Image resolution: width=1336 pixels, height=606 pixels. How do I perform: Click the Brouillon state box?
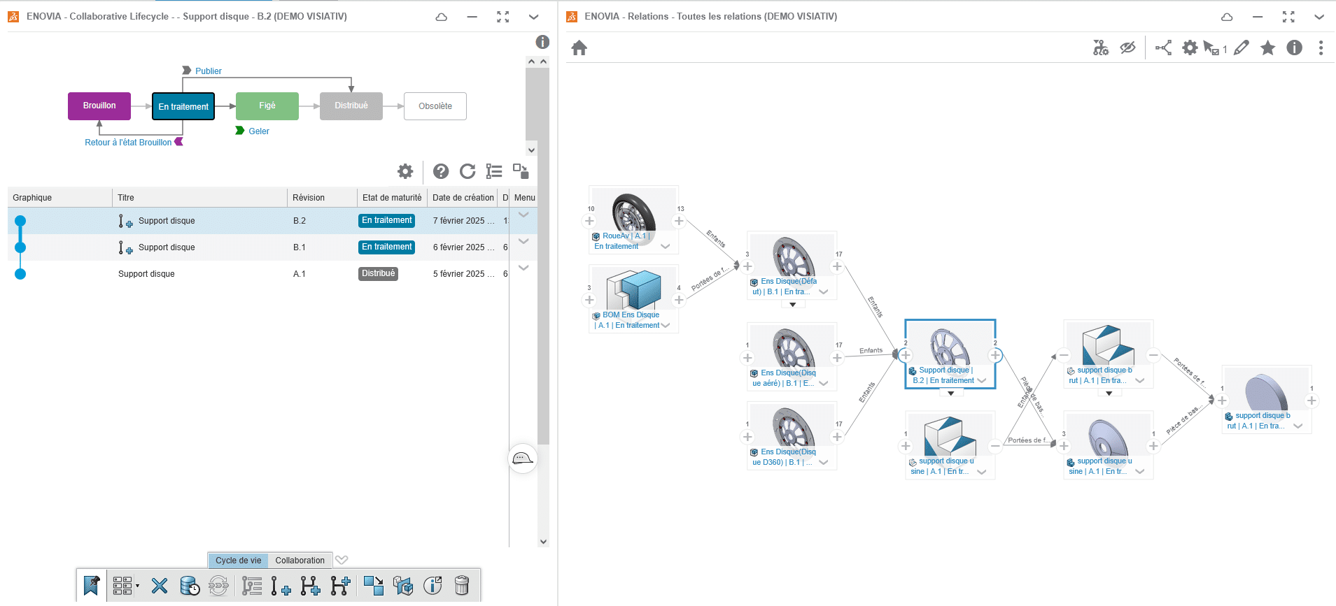[99, 106]
